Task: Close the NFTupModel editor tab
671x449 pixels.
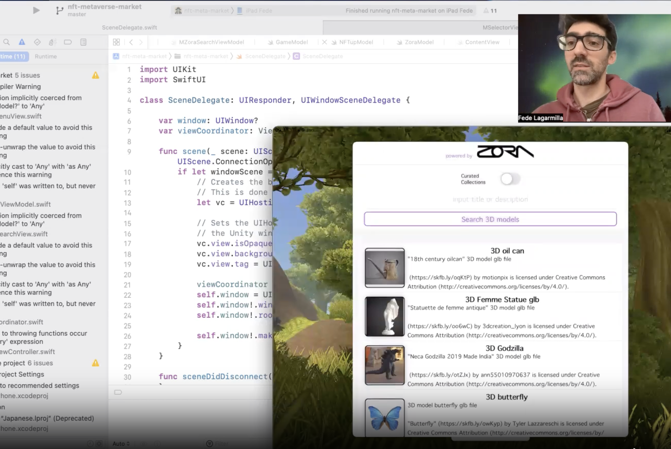Action: tap(324, 42)
